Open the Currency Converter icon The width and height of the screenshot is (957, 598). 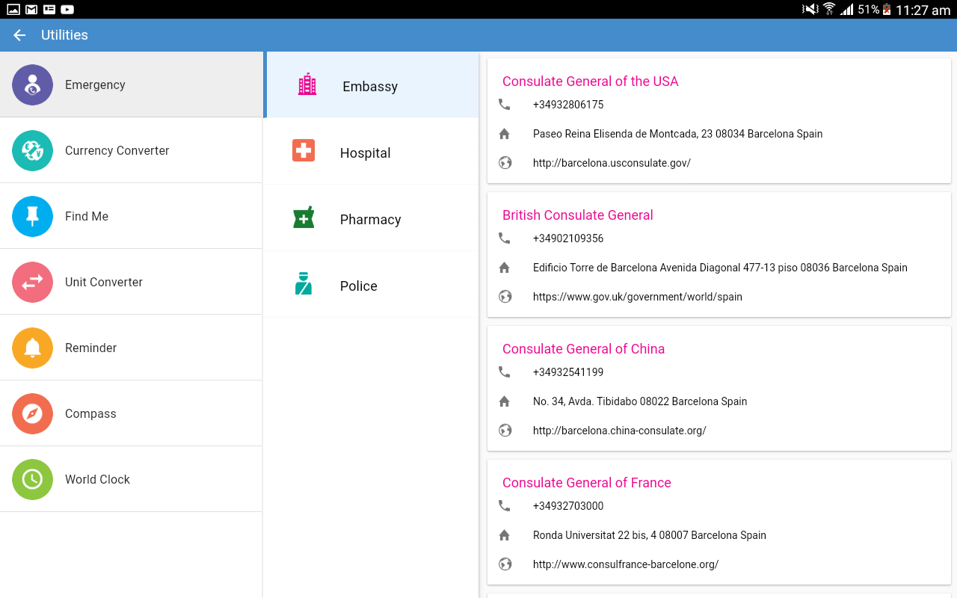click(x=32, y=150)
